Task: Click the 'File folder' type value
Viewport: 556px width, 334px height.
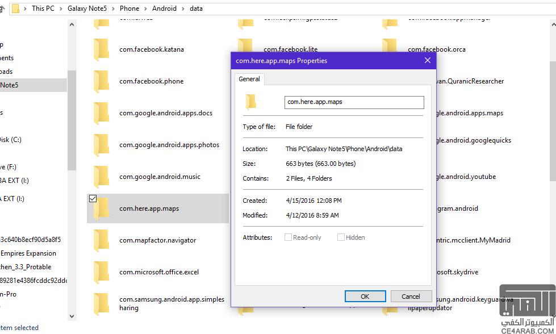Action: (299, 127)
